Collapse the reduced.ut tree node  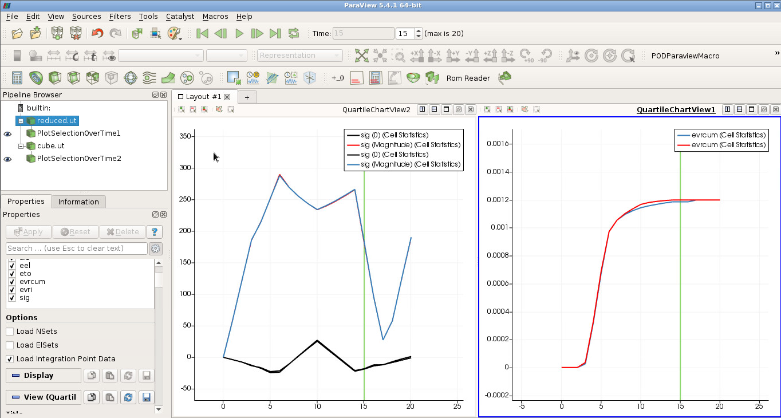pyautogui.click(x=21, y=121)
